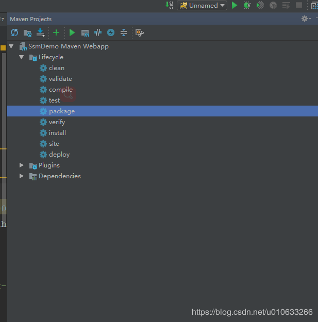The image size is (318, 322).
Task: Collapse all nodes in Maven tree
Action: coord(124,32)
